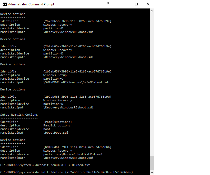Click partition=\Device\HarddiskVolume1 value

tap(73, 154)
